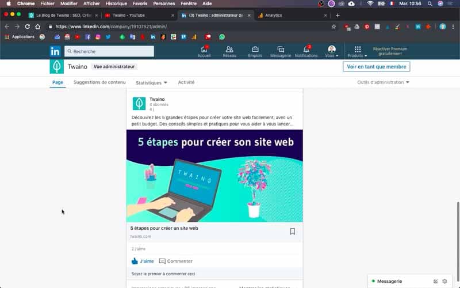
Task: Open the Réseau network icon
Action: pyautogui.click(x=229, y=50)
